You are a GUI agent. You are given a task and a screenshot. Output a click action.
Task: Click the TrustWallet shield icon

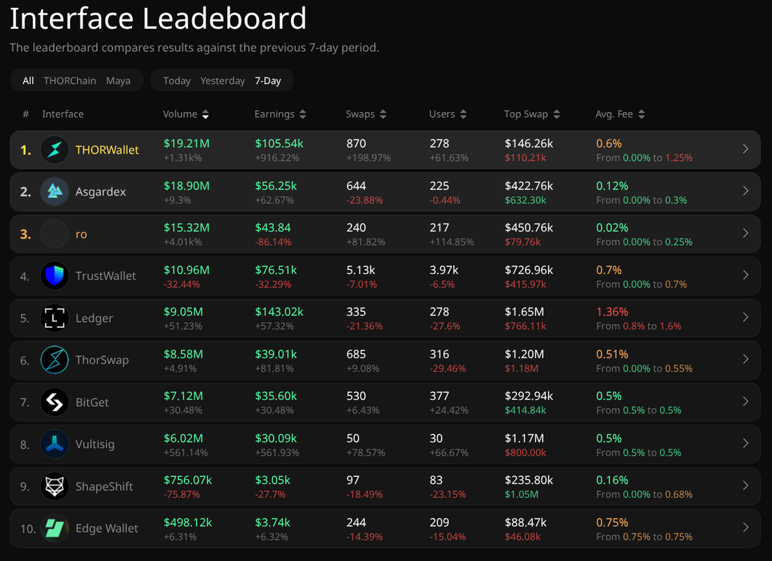pyautogui.click(x=54, y=276)
